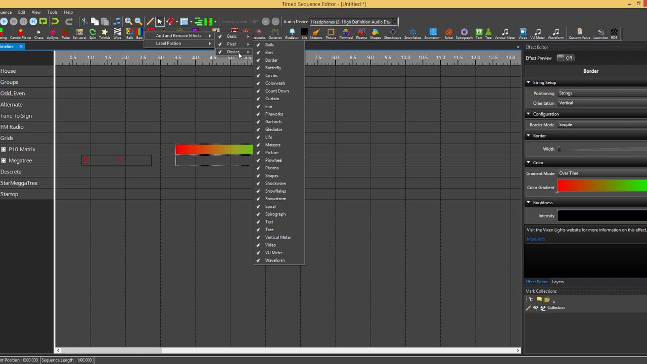The image size is (647, 364).
Task: Select the Spiral effect in toolbar
Action: (x=449, y=34)
